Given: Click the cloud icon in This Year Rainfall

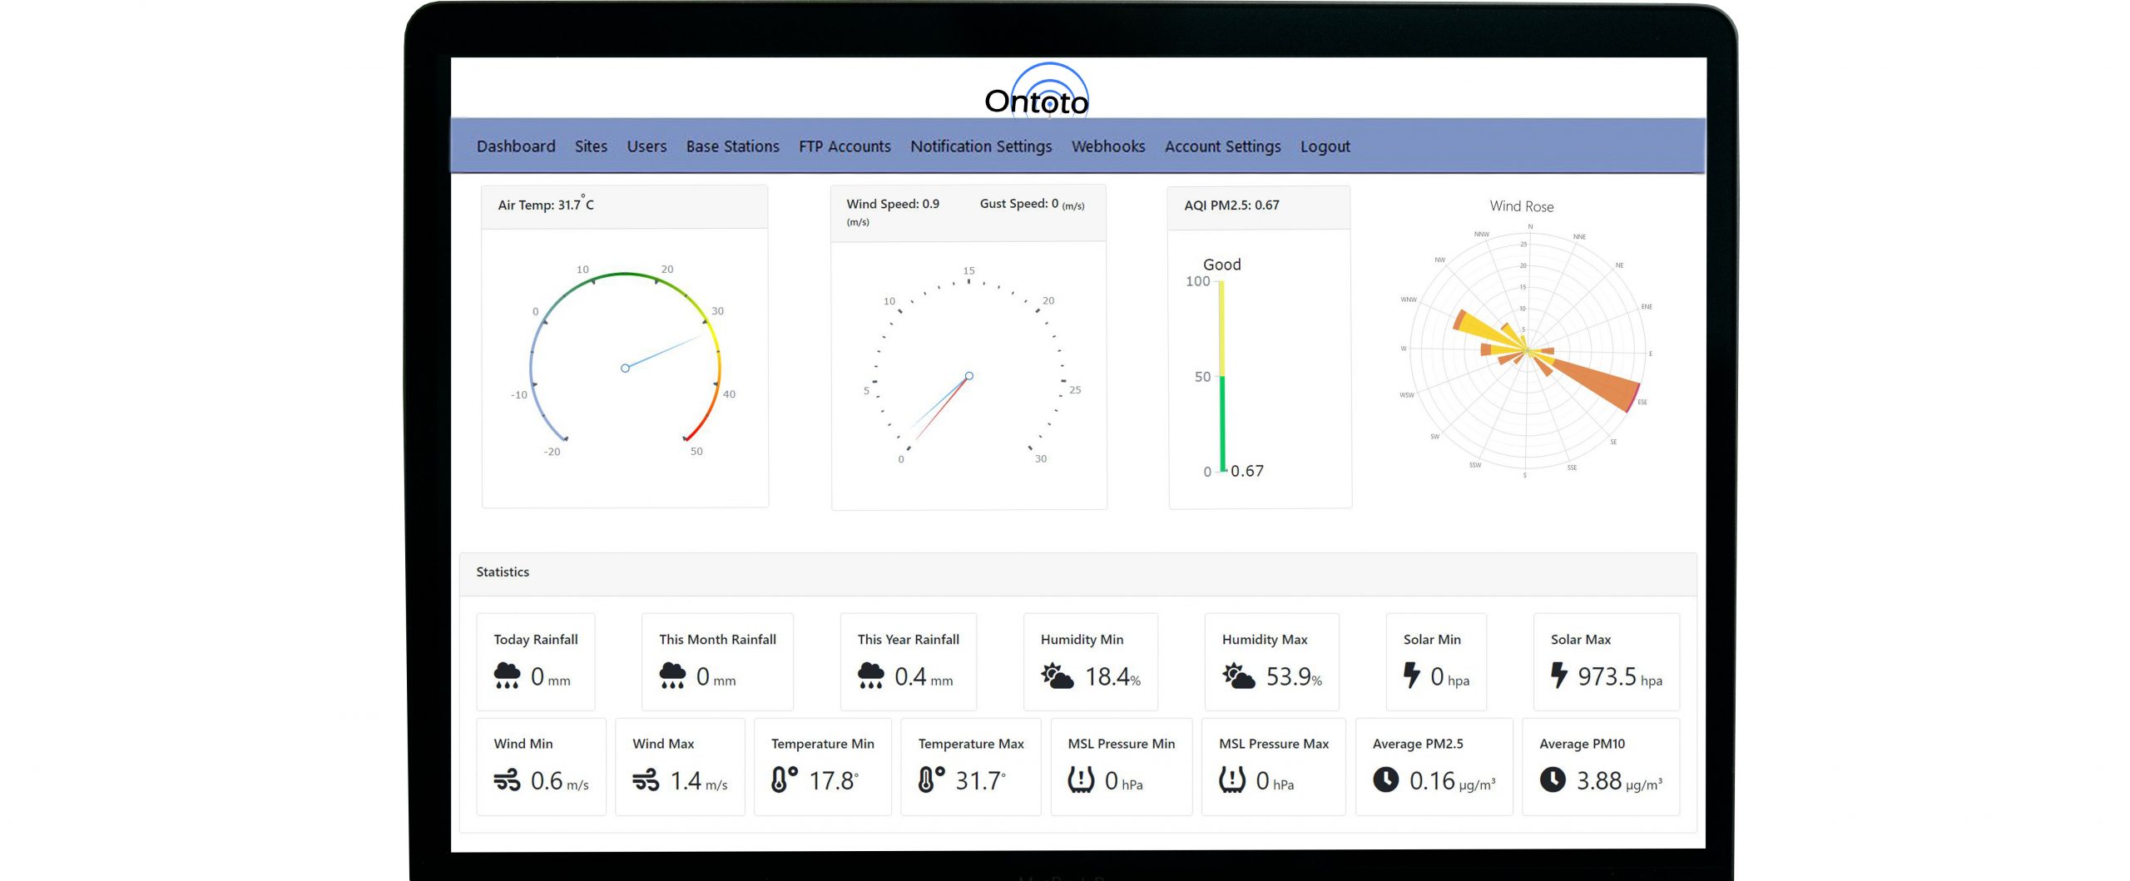Looking at the screenshot, I should (x=870, y=676).
